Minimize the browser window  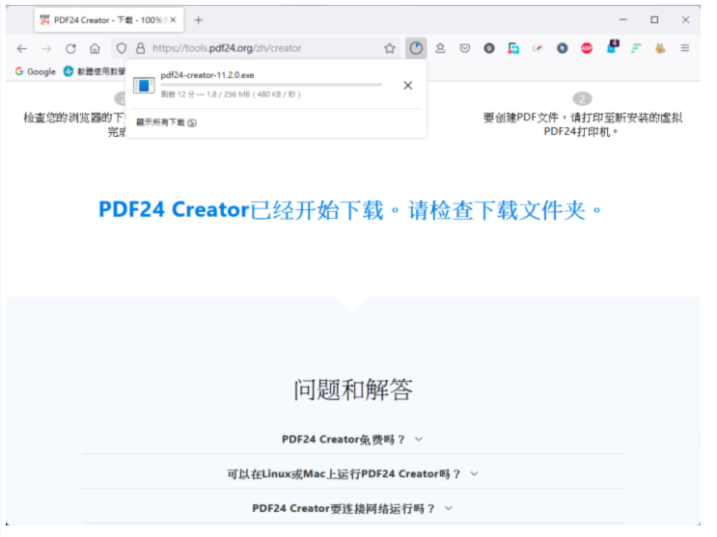[x=622, y=19]
